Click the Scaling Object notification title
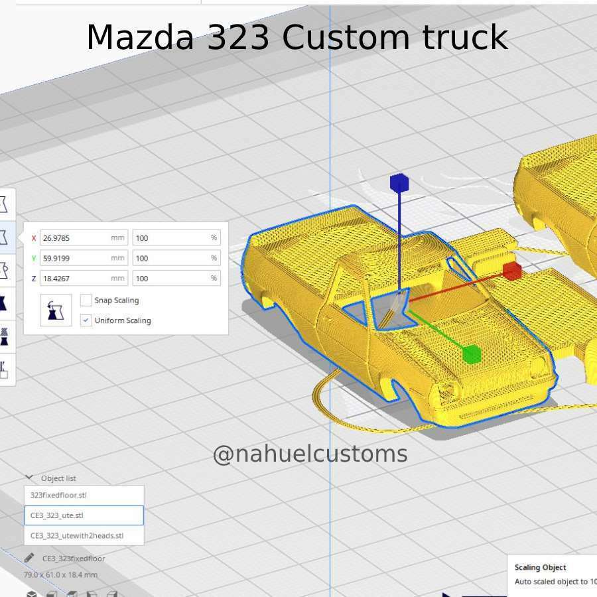 pos(540,567)
